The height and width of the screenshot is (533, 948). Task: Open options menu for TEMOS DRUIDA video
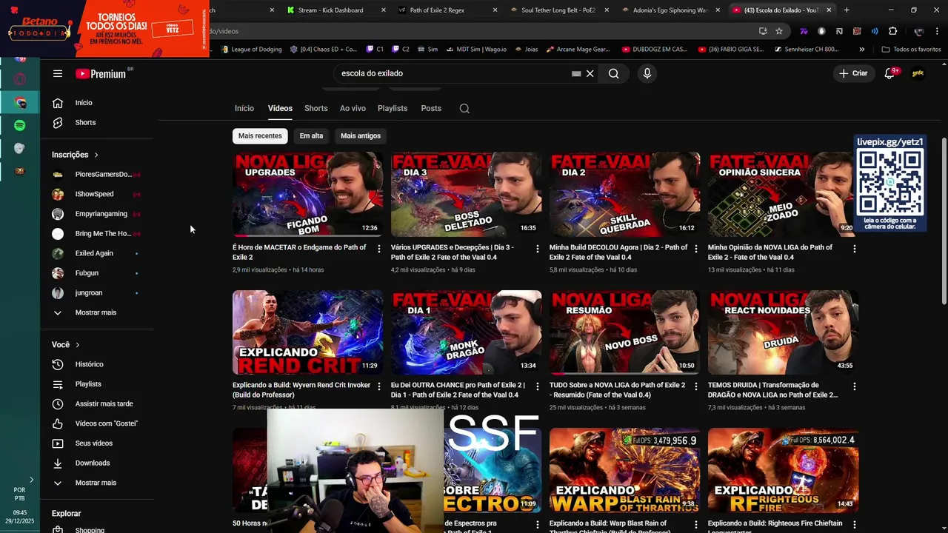pos(854,386)
